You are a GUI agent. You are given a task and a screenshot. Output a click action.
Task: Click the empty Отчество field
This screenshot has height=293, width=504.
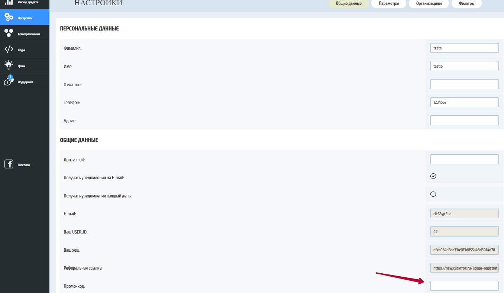(464, 84)
